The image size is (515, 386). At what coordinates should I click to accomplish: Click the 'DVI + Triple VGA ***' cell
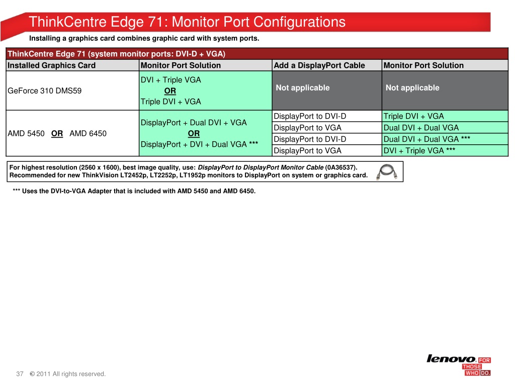pos(445,151)
